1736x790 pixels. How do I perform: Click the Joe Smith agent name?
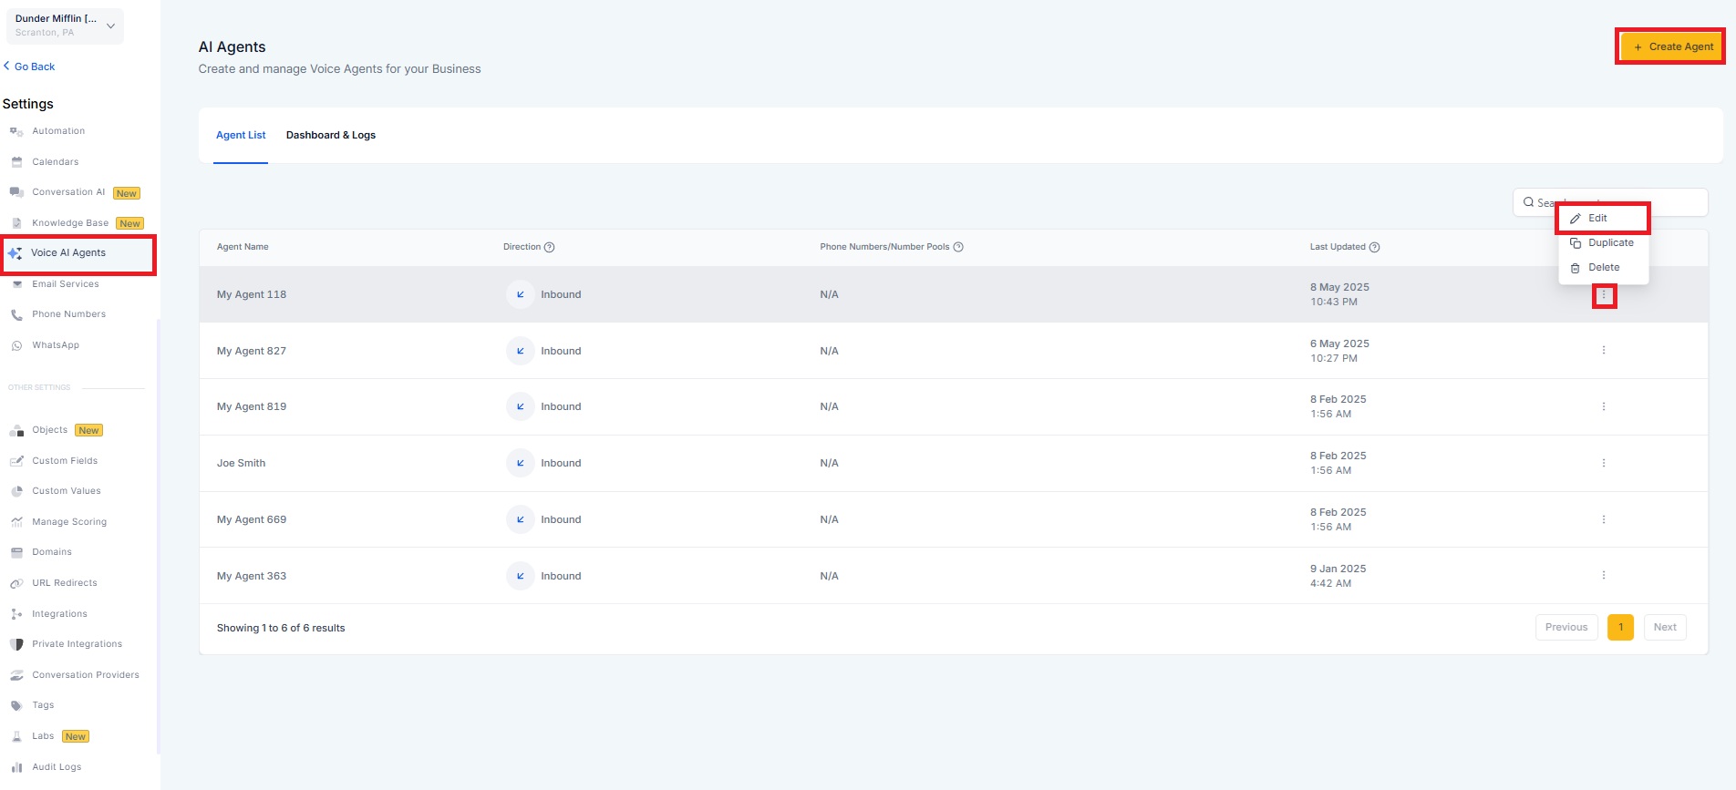tap(241, 463)
